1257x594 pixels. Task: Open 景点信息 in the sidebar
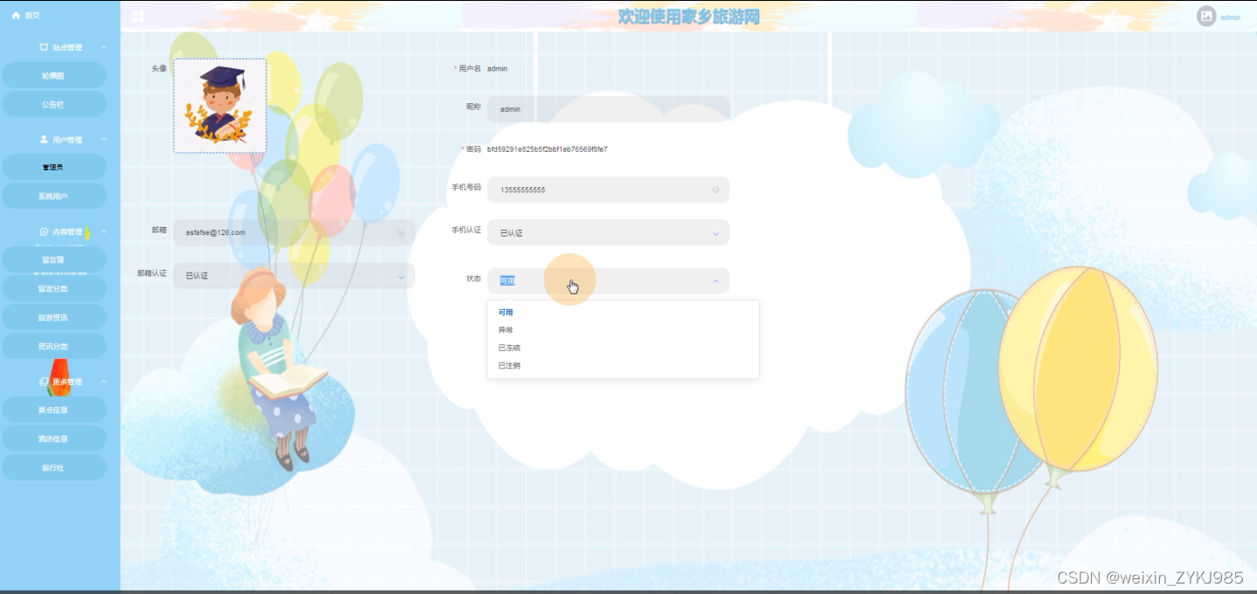54,410
